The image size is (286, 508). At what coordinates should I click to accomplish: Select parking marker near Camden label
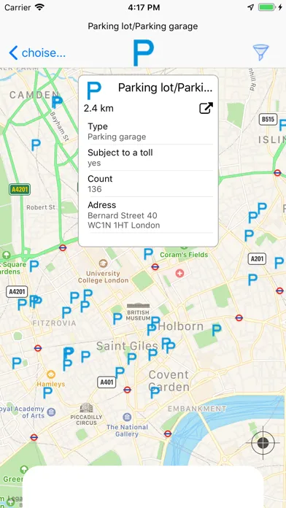57,102
